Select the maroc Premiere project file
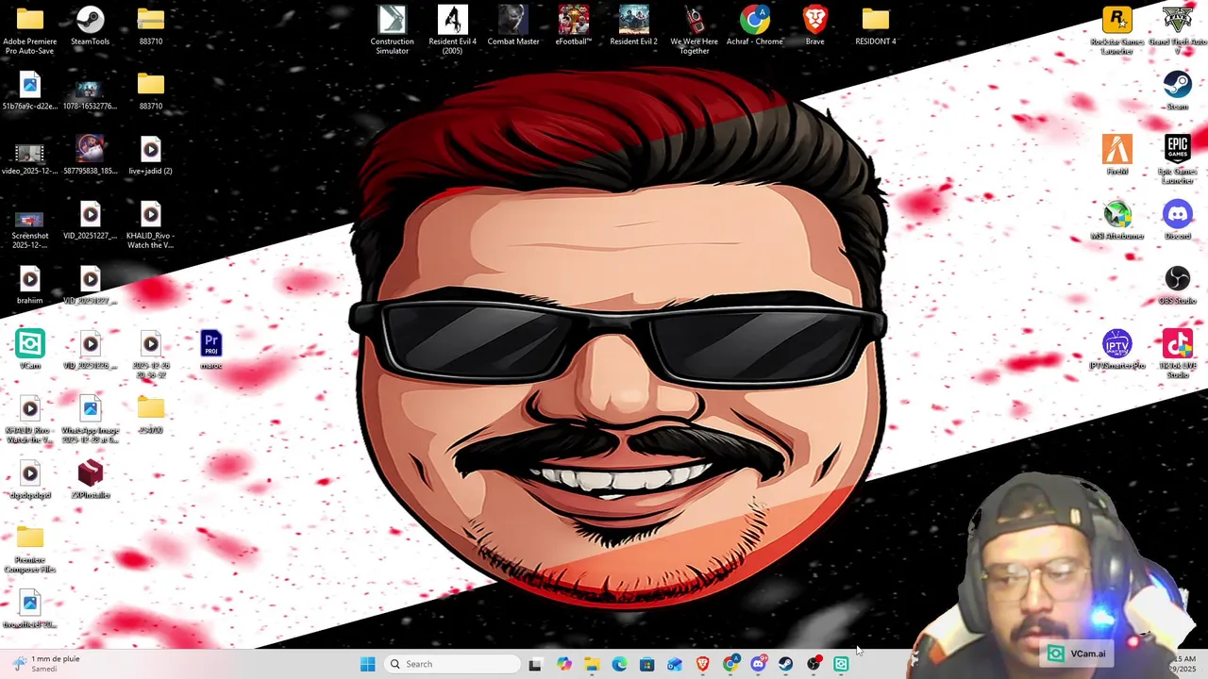Screen dimensions: 1208x679 (x=210, y=349)
